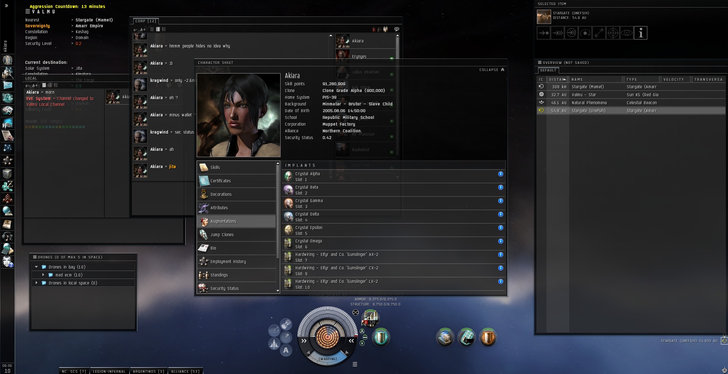The image size is (728, 374).
Task: Open Employment History in Character Sheet
Action: (237, 261)
